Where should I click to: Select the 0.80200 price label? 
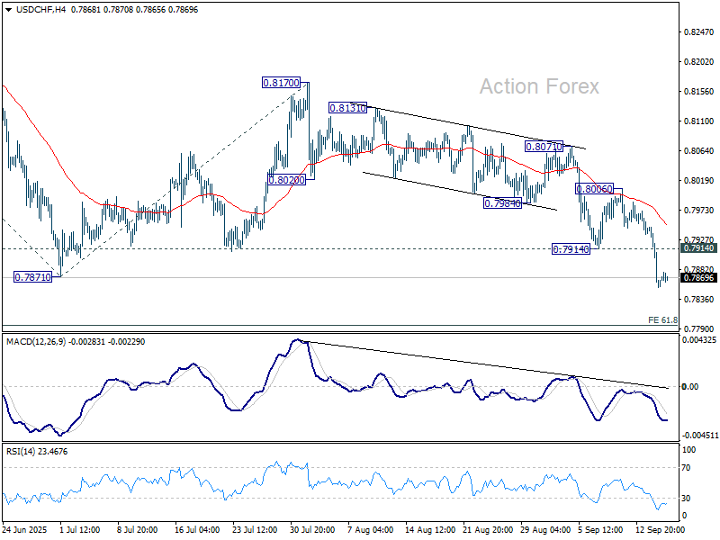click(286, 180)
